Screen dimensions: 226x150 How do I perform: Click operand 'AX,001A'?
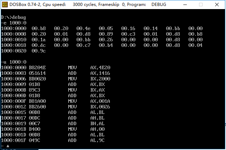point(100,101)
